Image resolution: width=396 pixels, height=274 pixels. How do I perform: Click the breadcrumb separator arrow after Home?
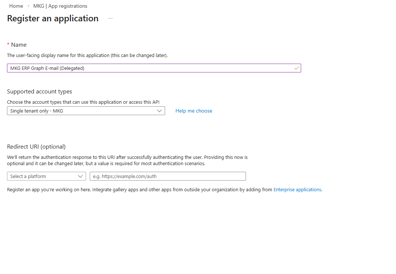[x=28, y=6]
